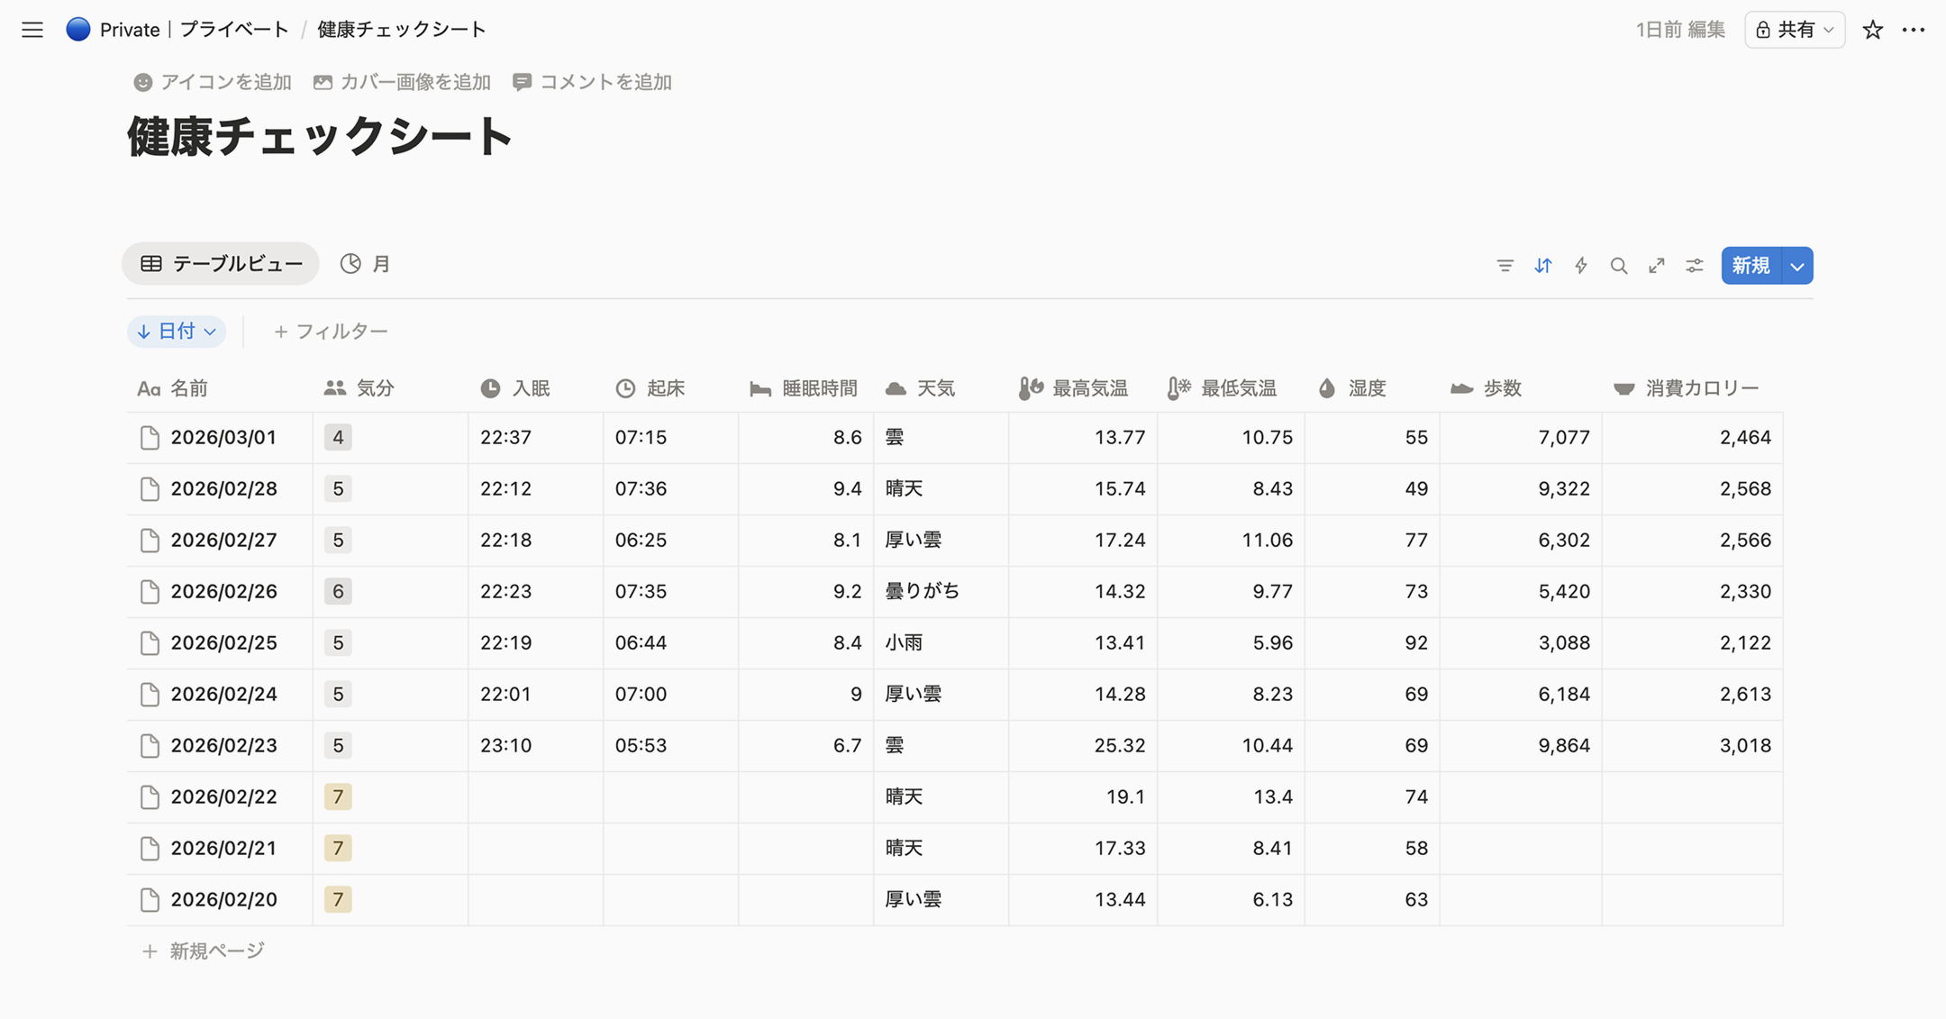Open the 2026/03/01 record page
This screenshot has width=1946, height=1019.
(223, 437)
